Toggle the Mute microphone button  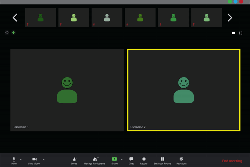point(14,160)
